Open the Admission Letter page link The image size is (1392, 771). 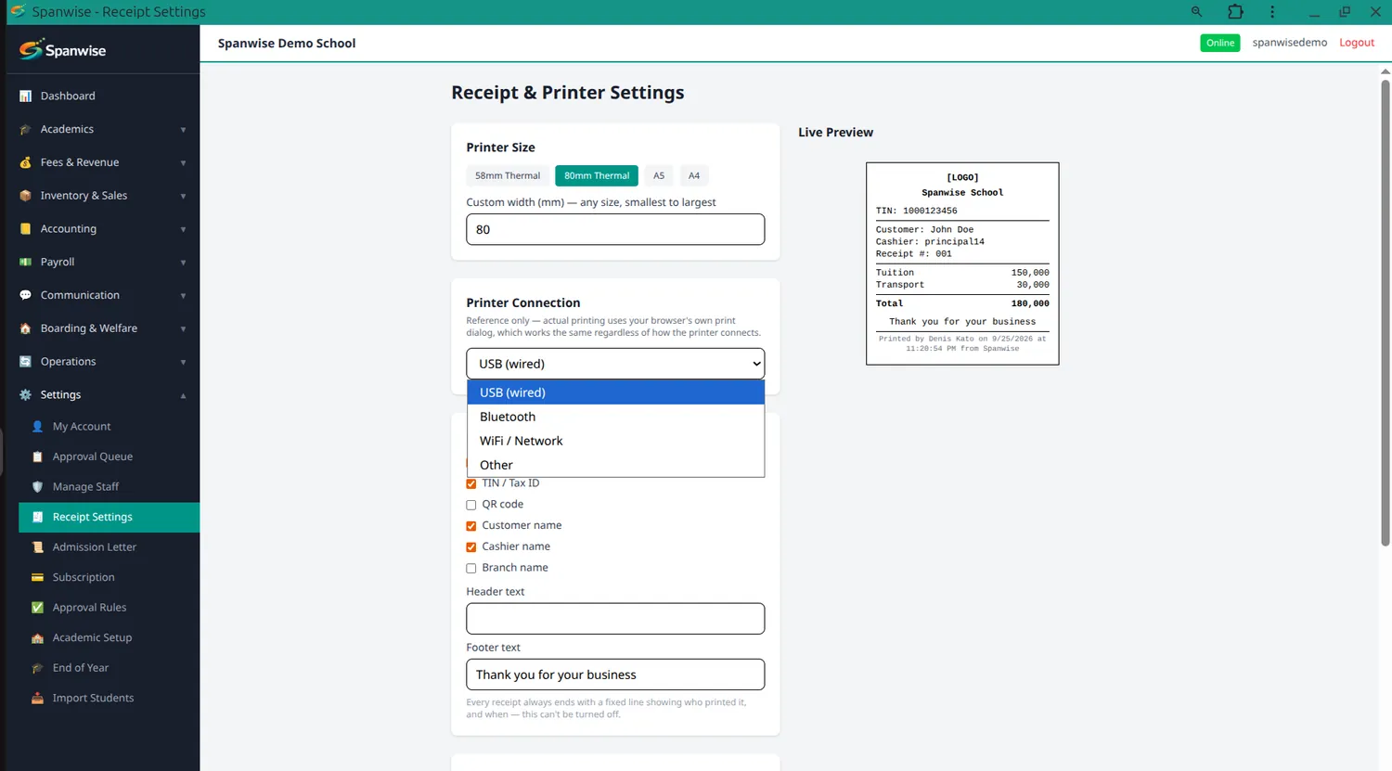pyautogui.click(x=110, y=547)
